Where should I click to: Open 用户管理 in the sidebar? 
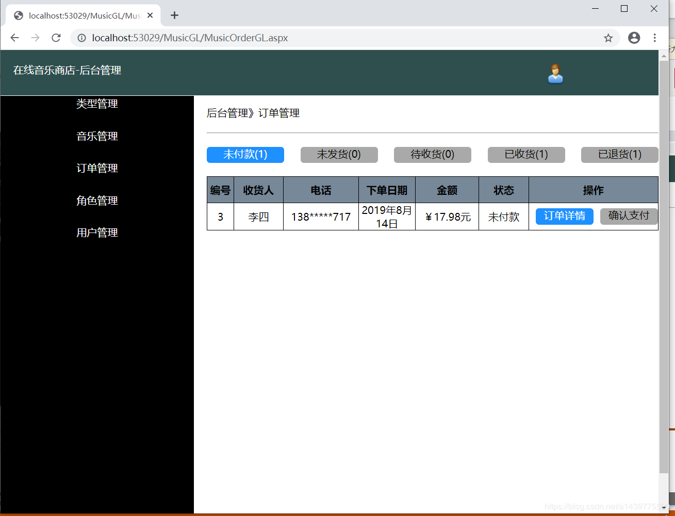(x=97, y=232)
